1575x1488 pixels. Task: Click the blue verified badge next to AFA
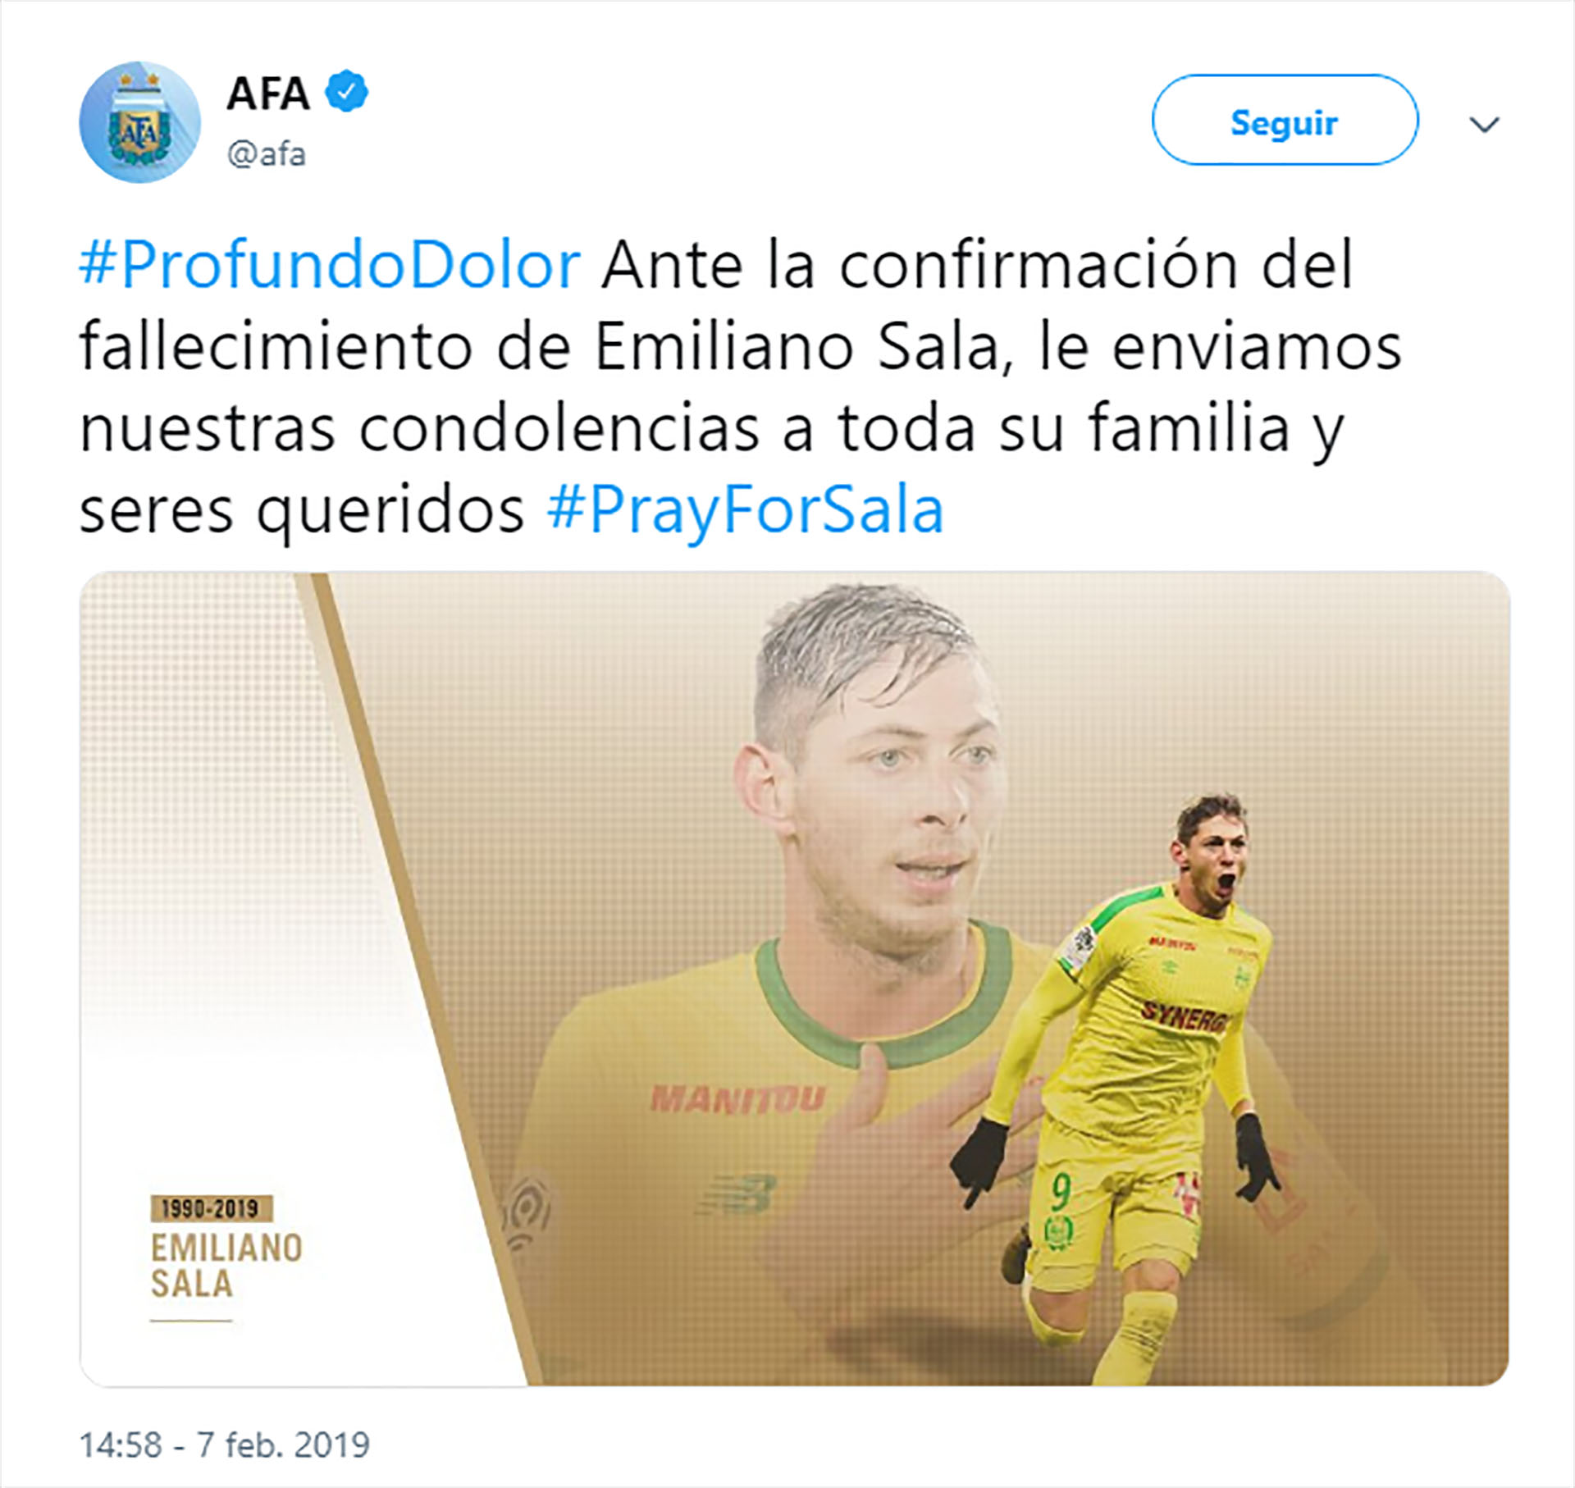pyautogui.click(x=347, y=92)
